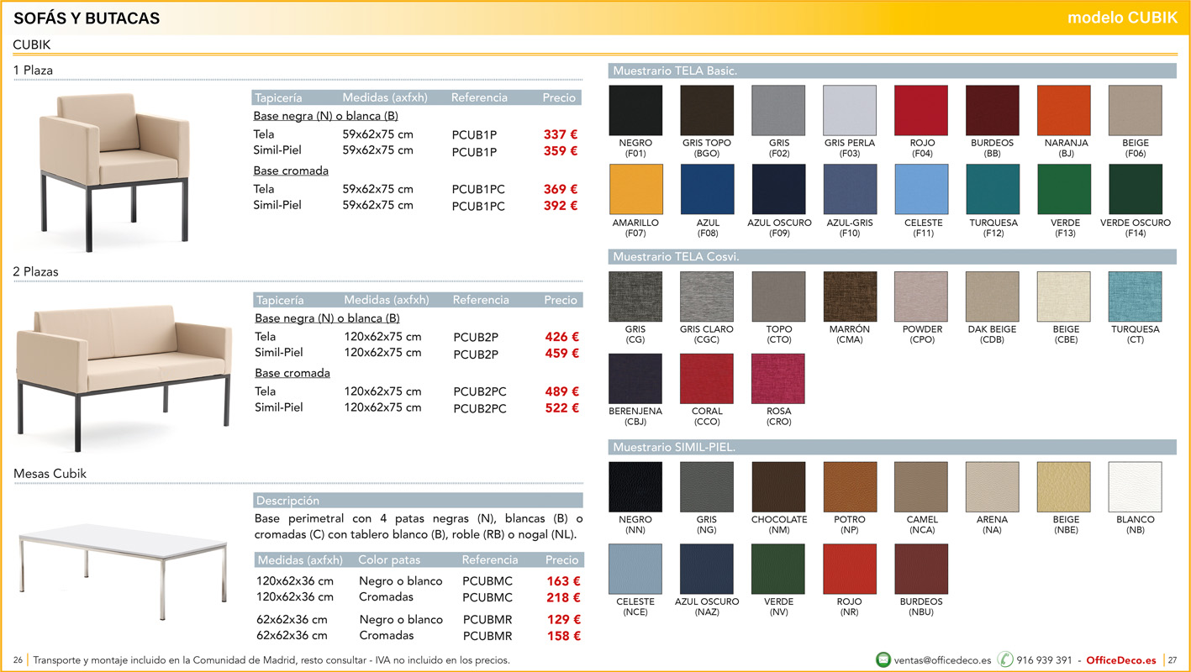Pick the BERENJENA (CBJ) swatch

[635, 379]
